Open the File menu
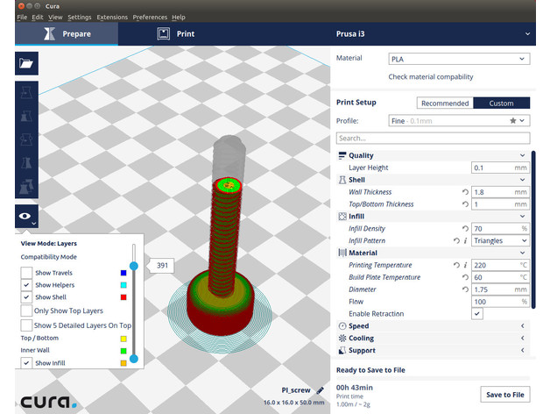 click(x=22, y=18)
